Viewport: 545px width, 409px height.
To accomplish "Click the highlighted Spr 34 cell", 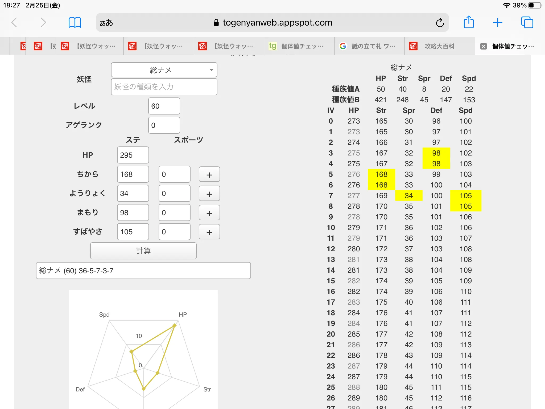I will click(409, 195).
